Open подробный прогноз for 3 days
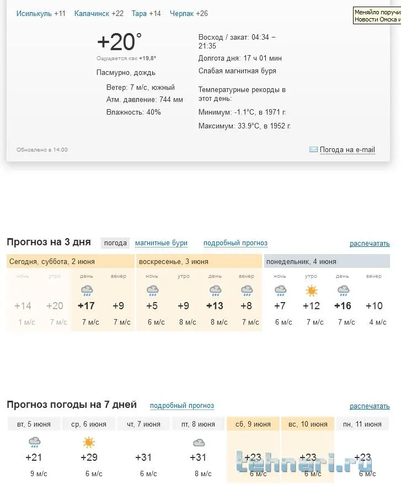The image size is (401, 490). (236, 243)
